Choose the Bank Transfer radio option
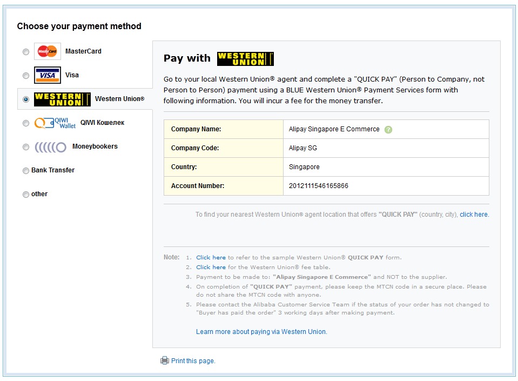 26,171
